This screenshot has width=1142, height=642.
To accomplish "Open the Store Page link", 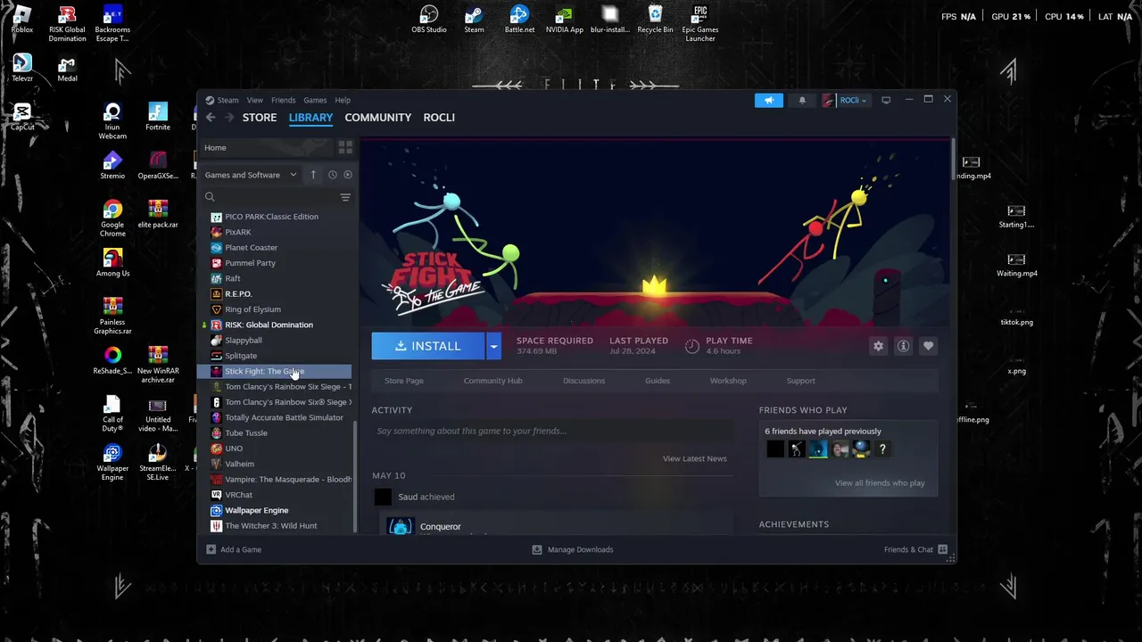I will click(404, 381).
